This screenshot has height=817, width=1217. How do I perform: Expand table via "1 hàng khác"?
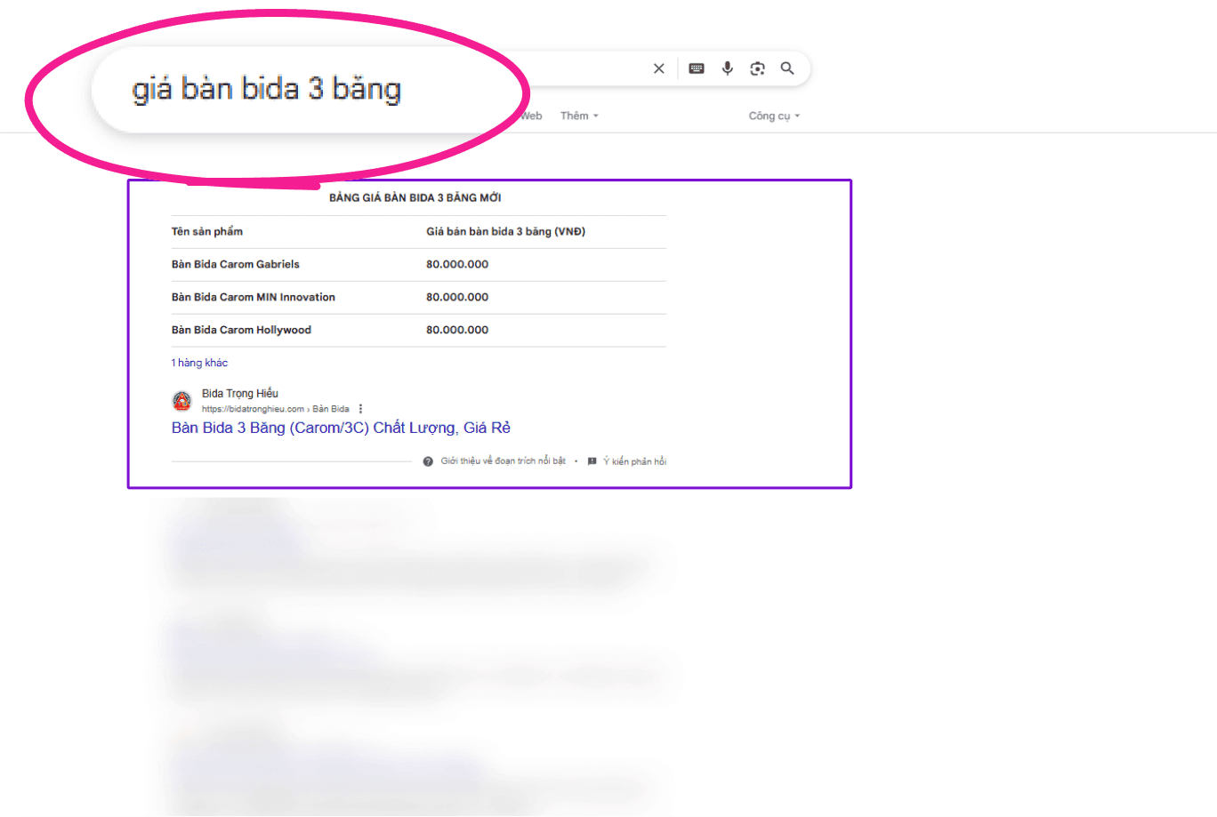pos(199,363)
